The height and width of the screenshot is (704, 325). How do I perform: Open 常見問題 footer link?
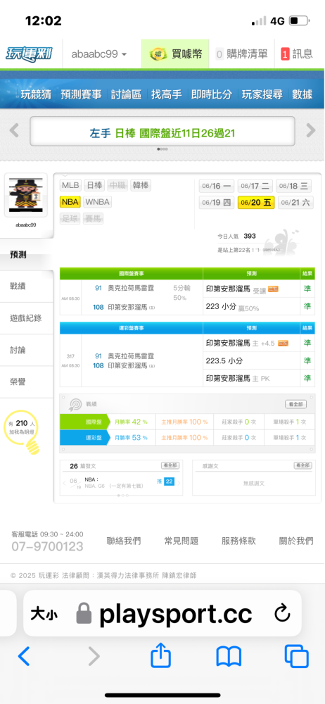pos(181,541)
